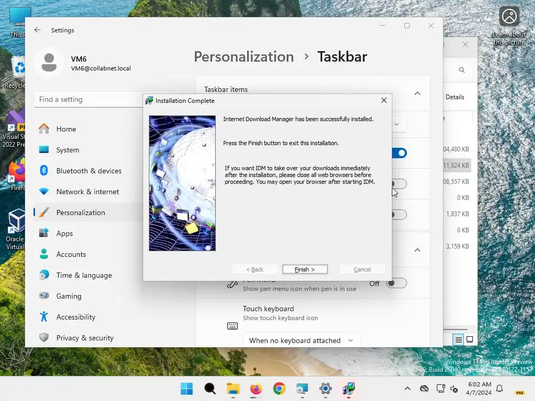Select Personalization in sidebar

(x=88, y=213)
